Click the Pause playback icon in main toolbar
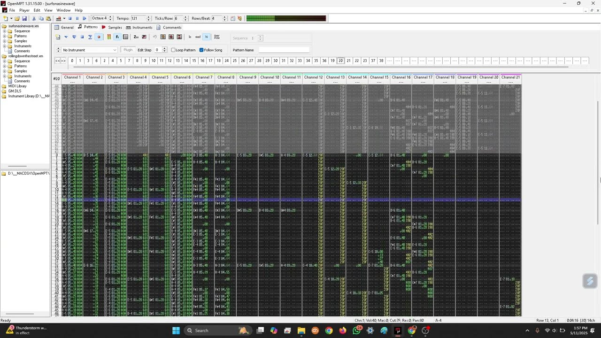 pyautogui.click(x=77, y=18)
